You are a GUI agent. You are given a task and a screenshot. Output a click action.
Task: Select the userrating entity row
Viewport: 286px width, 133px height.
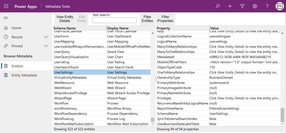(102, 62)
